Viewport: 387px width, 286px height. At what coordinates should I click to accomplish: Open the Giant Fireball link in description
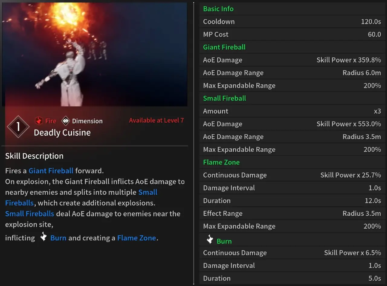coord(51,171)
